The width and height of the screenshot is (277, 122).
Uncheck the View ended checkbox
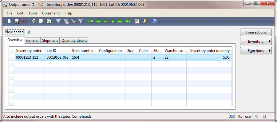(29, 32)
